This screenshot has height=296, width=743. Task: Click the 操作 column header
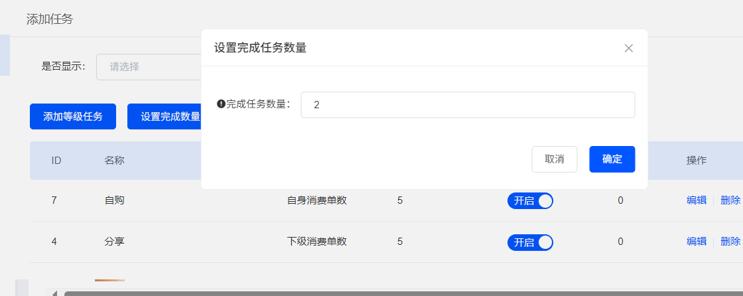[x=696, y=161]
